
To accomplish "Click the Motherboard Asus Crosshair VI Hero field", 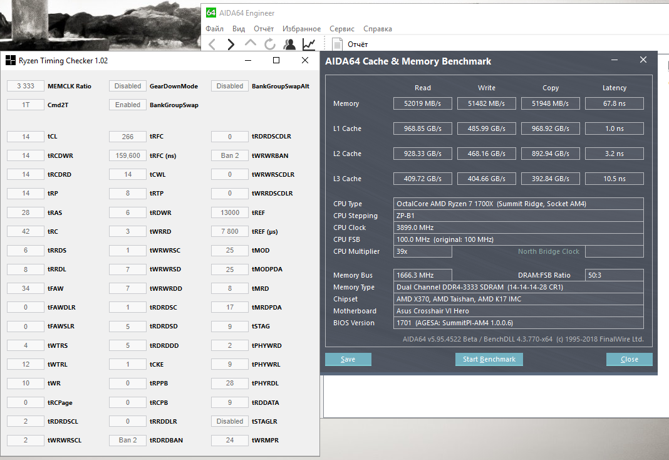I will tap(519, 311).
